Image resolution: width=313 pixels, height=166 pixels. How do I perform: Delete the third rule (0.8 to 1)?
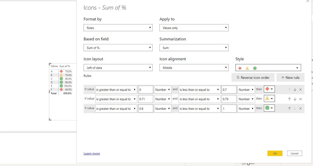pyautogui.click(x=300, y=108)
